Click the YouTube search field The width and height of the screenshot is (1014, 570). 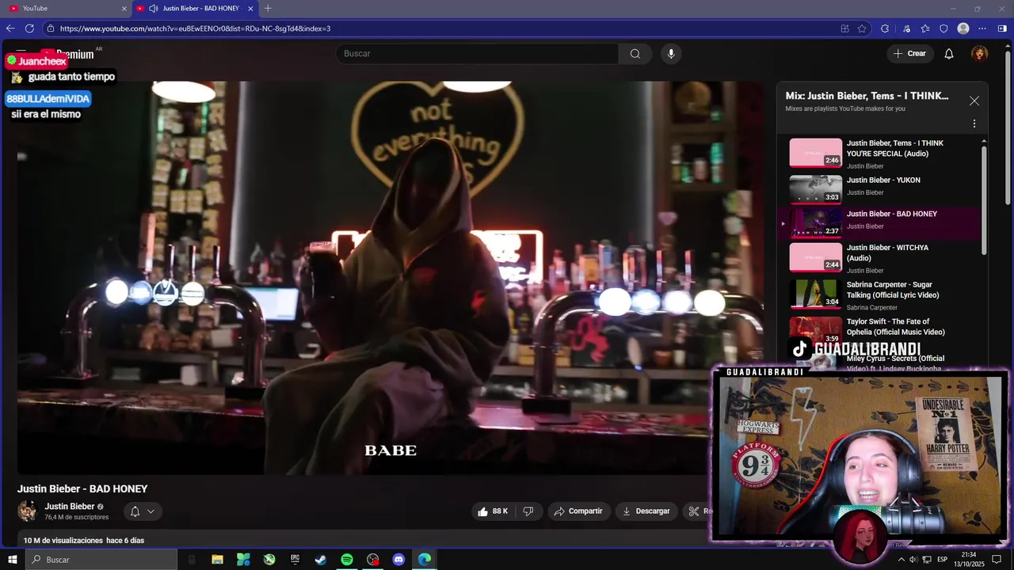pyautogui.click(x=477, y=54)
